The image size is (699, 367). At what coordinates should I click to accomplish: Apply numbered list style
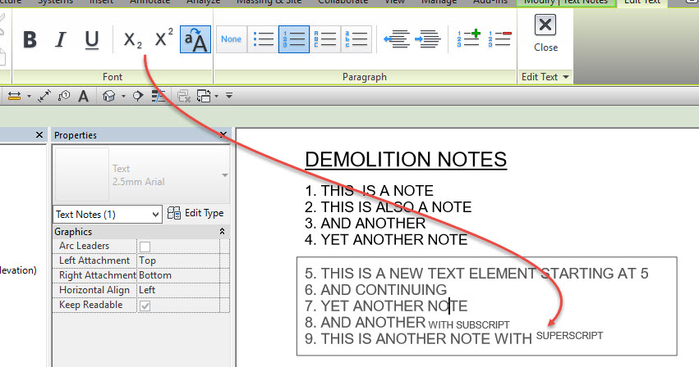coord(294,39)
